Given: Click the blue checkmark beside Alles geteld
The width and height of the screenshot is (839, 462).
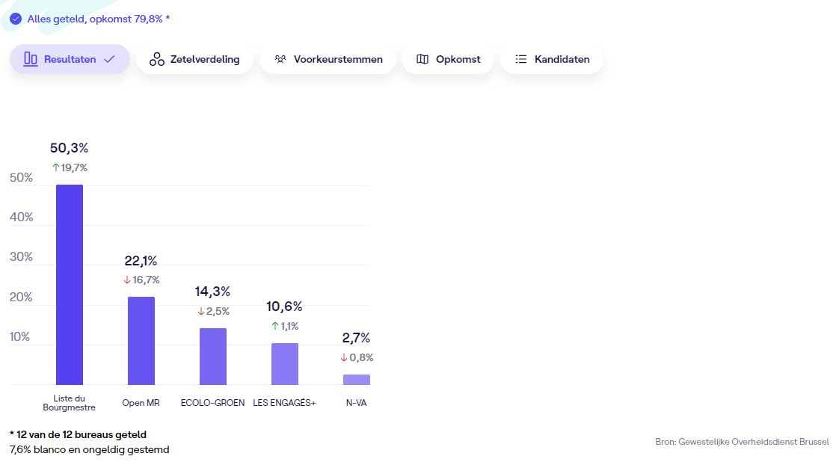Looking at the screenshot, I should point(16,19).
